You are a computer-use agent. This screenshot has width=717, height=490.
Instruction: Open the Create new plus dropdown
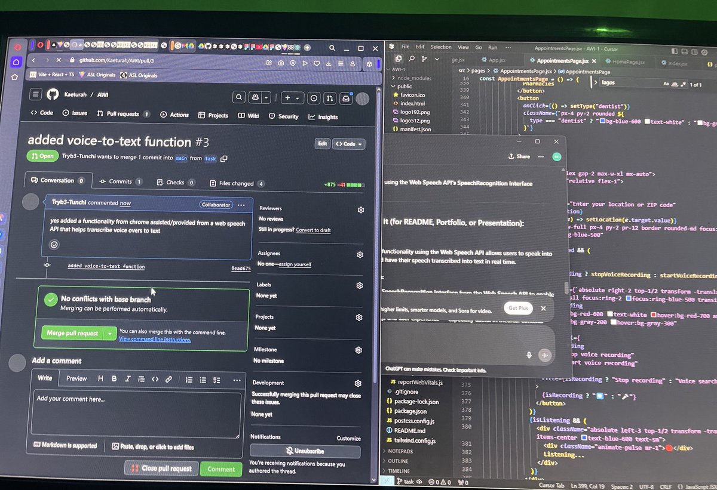point(292,98)
